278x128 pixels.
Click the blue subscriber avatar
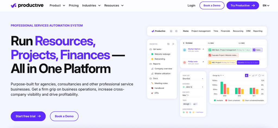(190, 112)
